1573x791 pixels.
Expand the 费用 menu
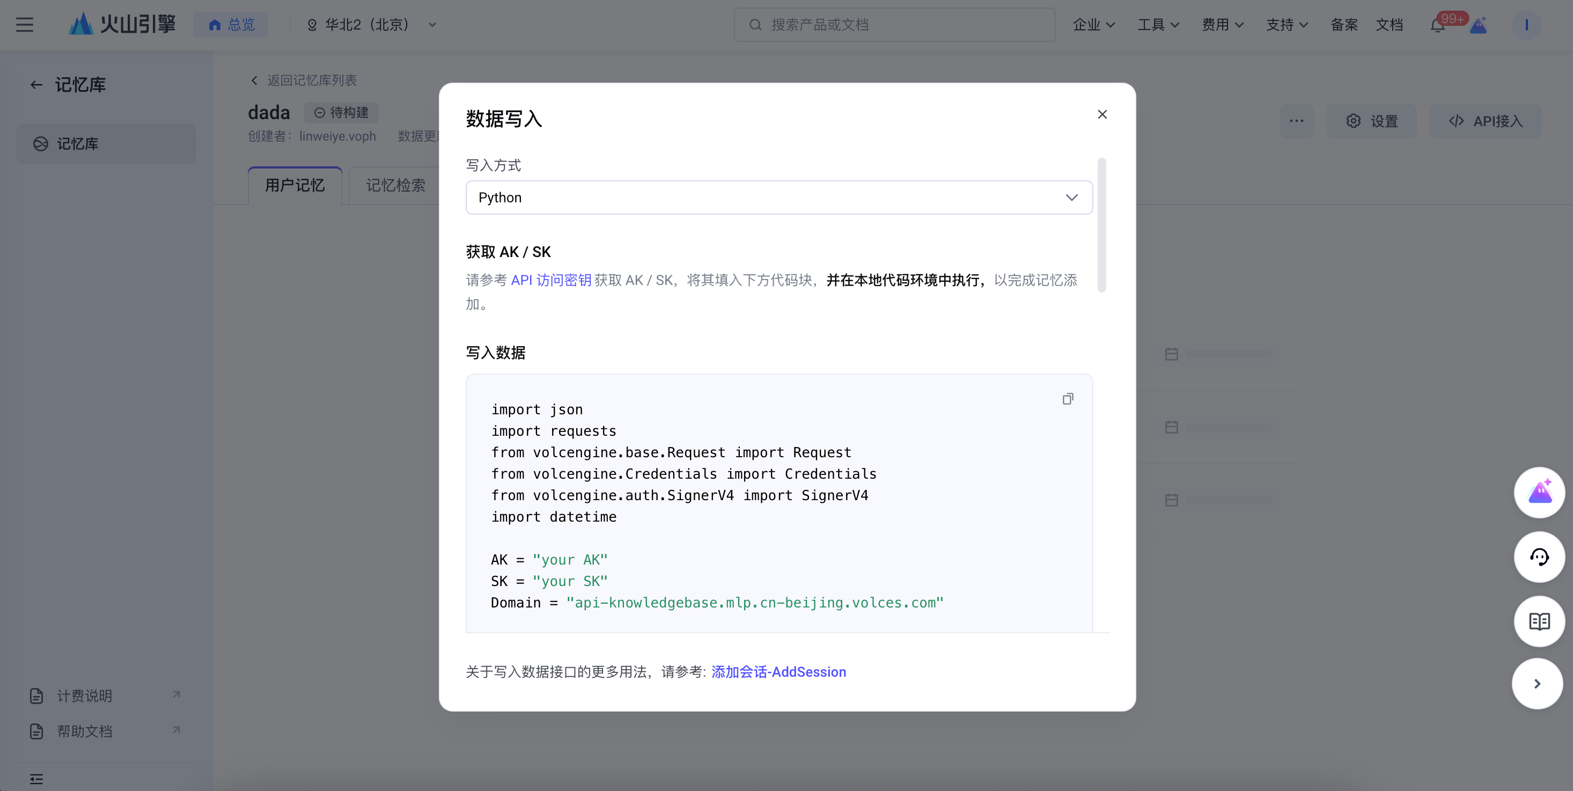click(1222, 25)
